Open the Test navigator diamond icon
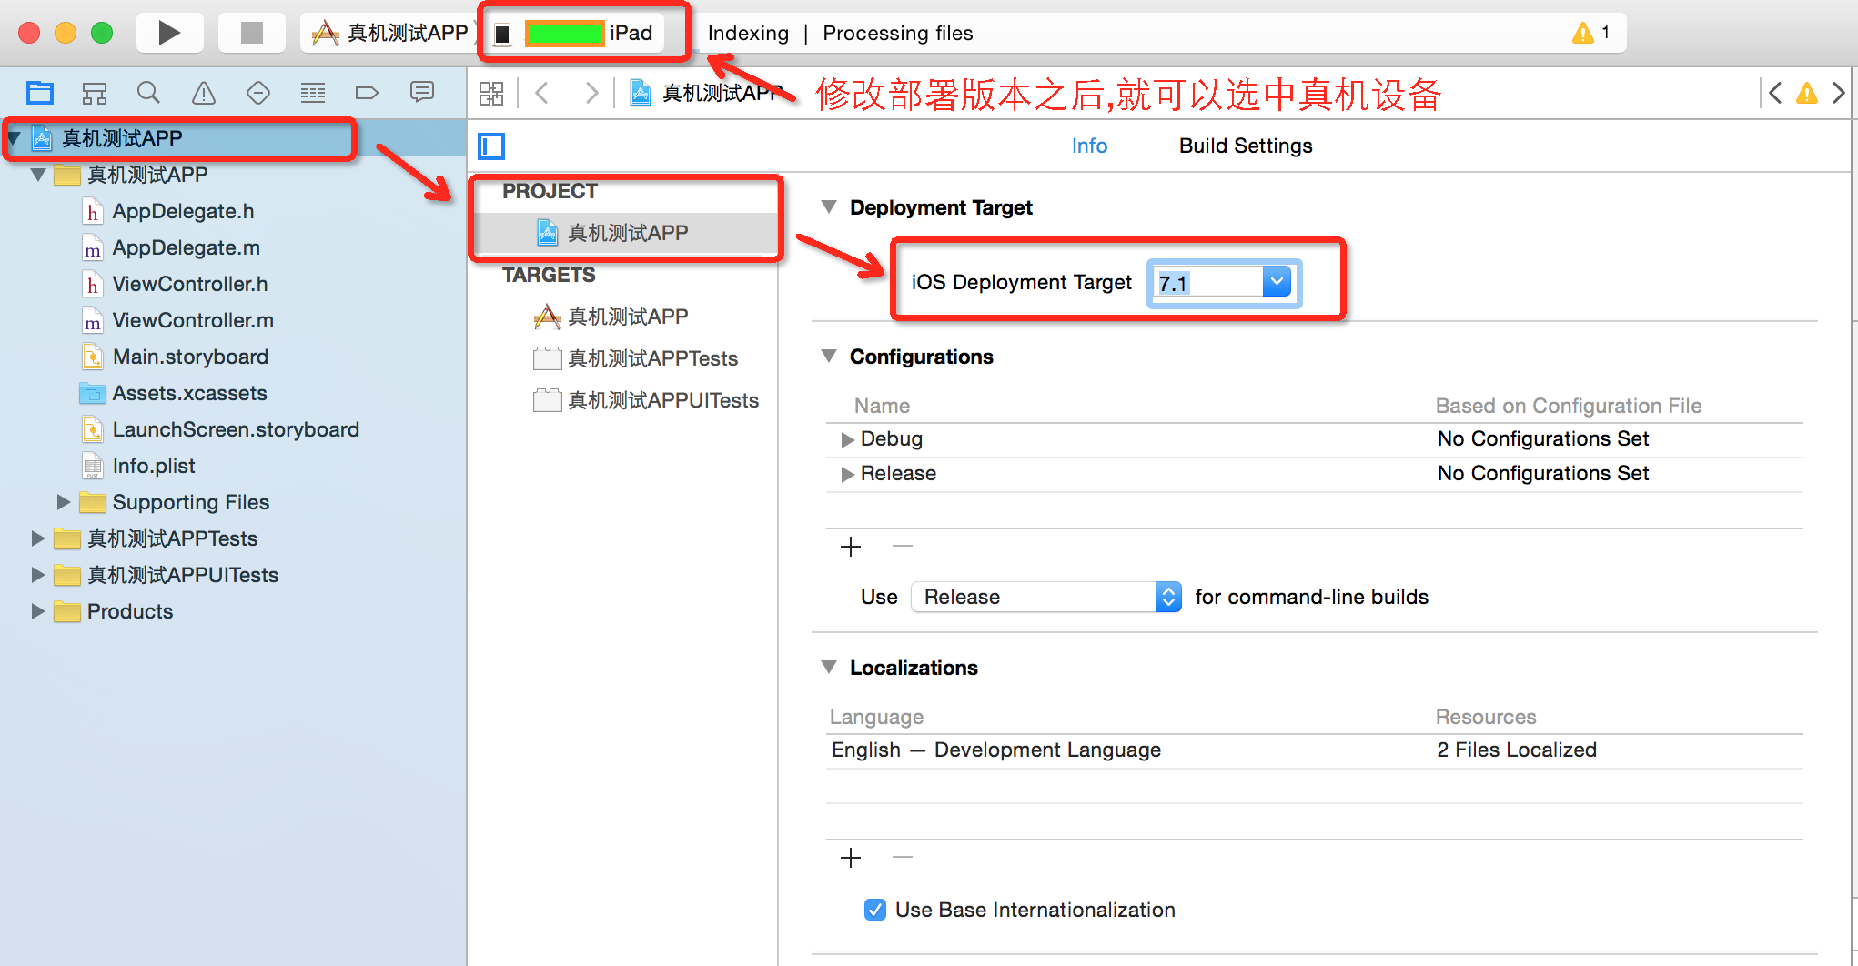This screenshot has height=966, width=1858. [x=258, y=93]
